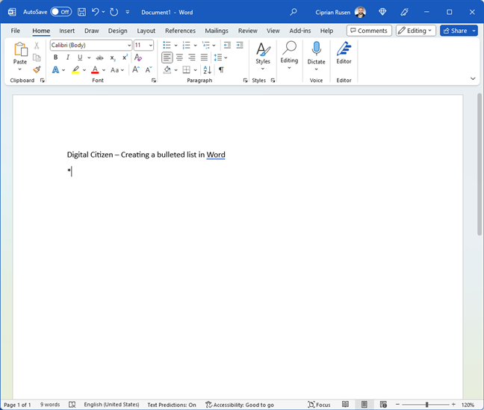Apply superscript formatting
Screen dimensions: 484x410
click(x=125, y=58)
